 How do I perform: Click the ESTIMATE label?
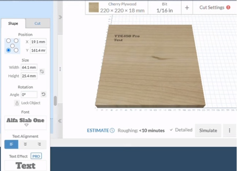click(x=98, y=130)
